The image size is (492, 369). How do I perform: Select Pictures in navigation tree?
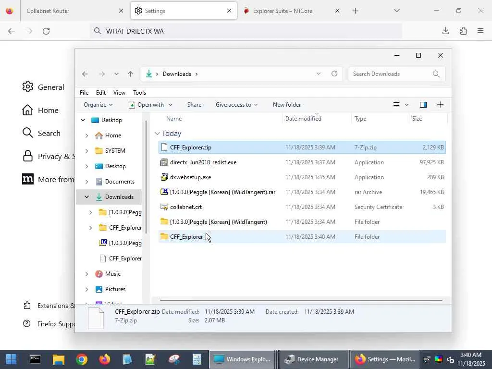(x=115, y=289)
